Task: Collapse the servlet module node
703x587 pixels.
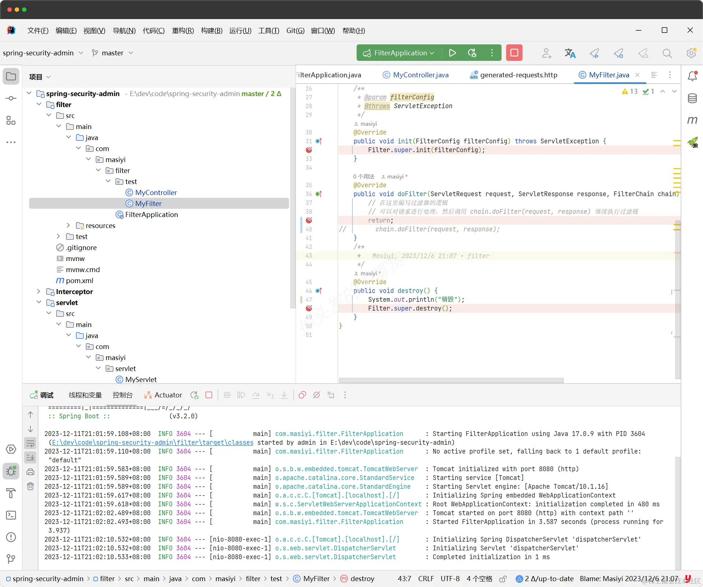Action: coord(38,302)
